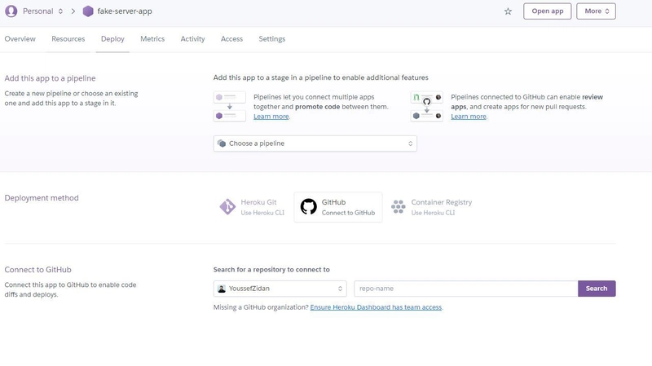Viewport: 652px width, 366px height.
Task: Click the pipeline promote code illustration
Action: (x=229, y=107)
